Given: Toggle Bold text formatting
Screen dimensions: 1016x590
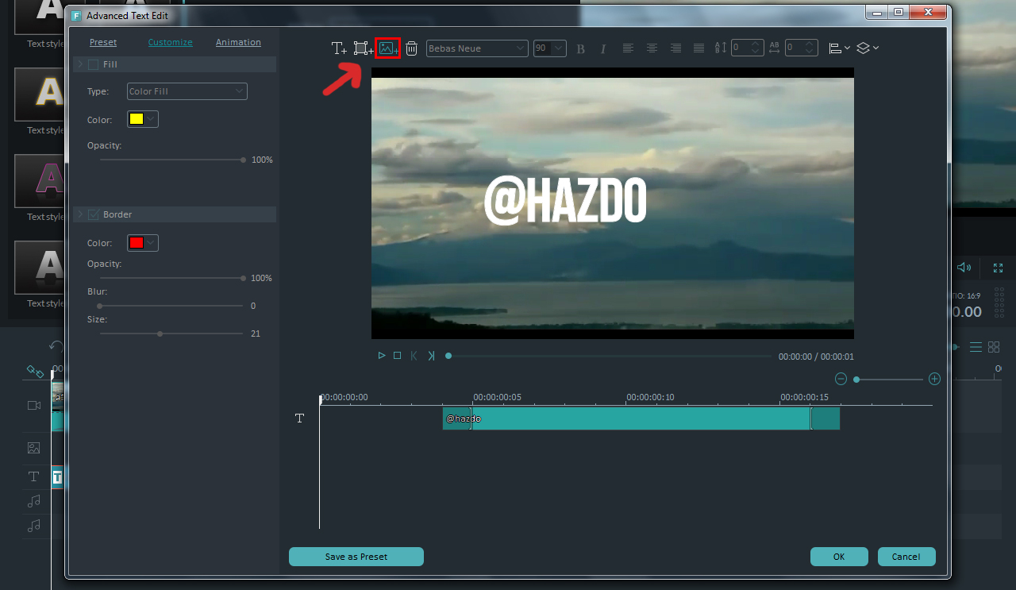Looking at the screenshot, I should pyautogui.click(x=580, y=48).
